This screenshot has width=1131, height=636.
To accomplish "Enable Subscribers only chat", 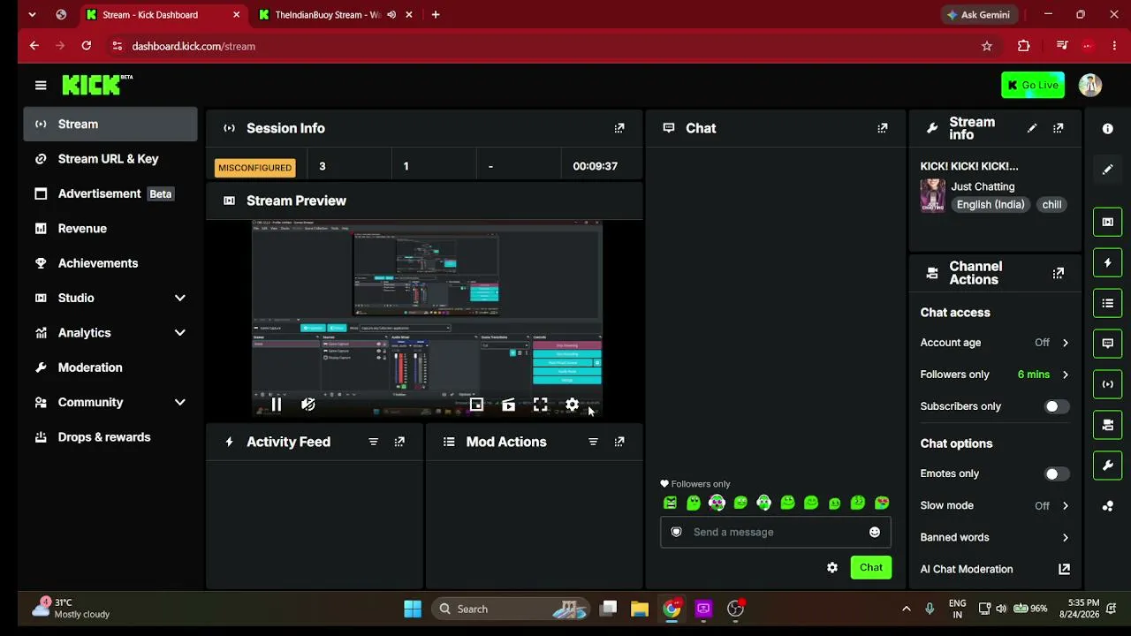I will [x=1056, y=406].
